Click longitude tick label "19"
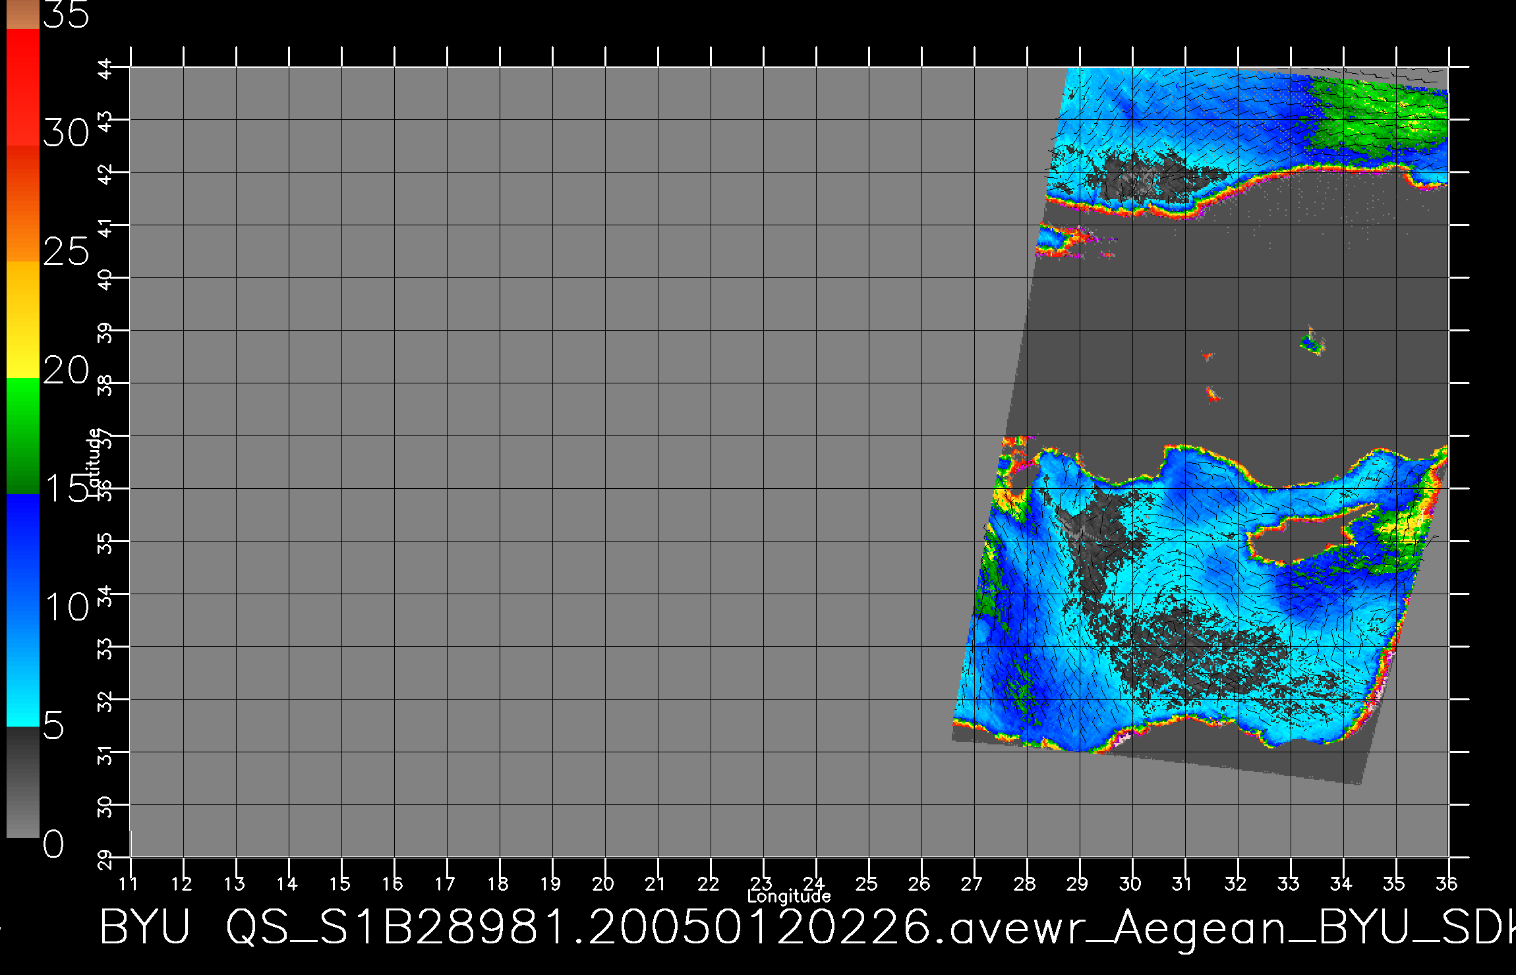 click(550, 883)
